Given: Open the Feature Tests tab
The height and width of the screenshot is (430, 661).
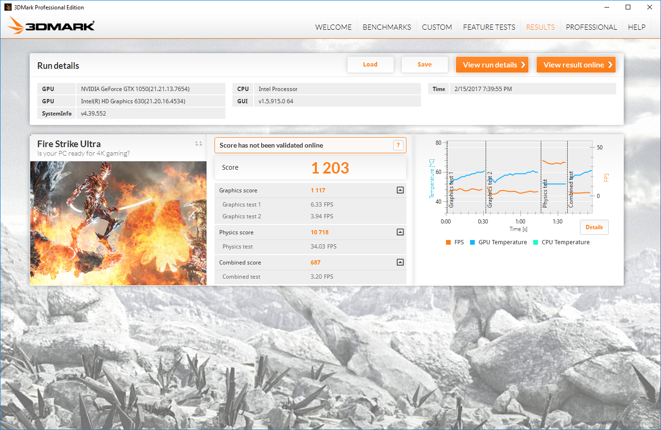Looking at the screenshot, I should tap(489, 27).
